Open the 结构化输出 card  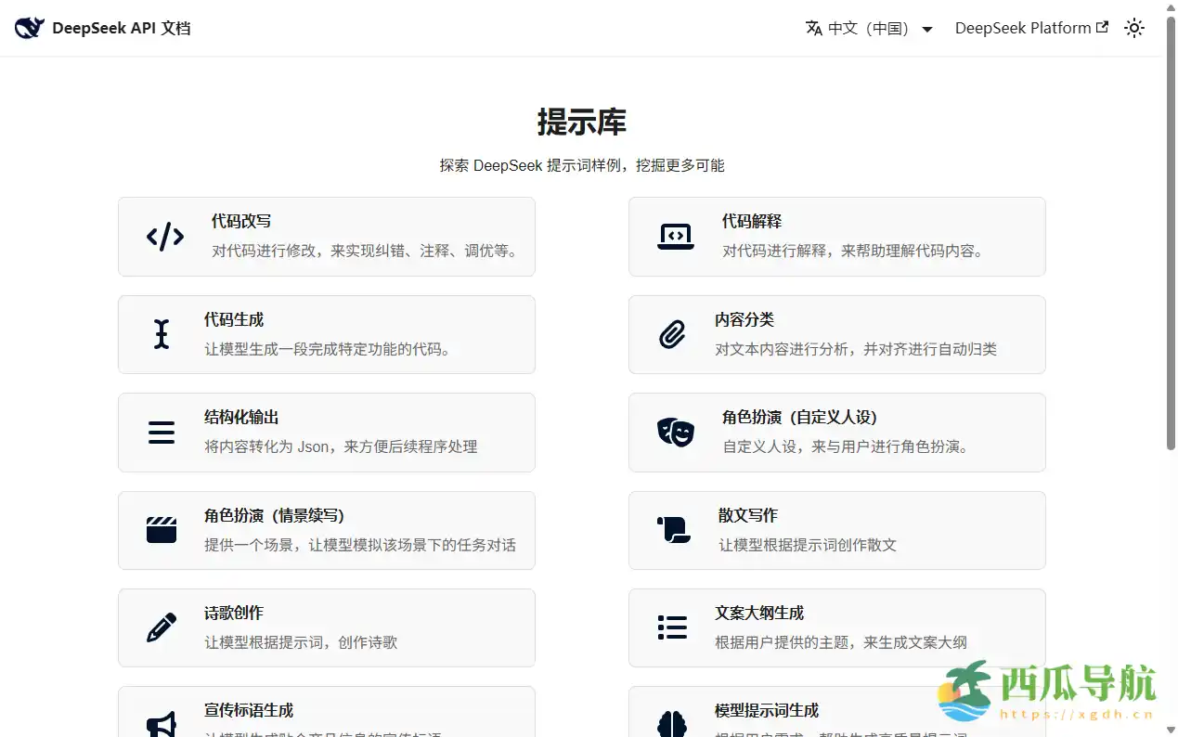pyautogui.click(x=326, y=432)
